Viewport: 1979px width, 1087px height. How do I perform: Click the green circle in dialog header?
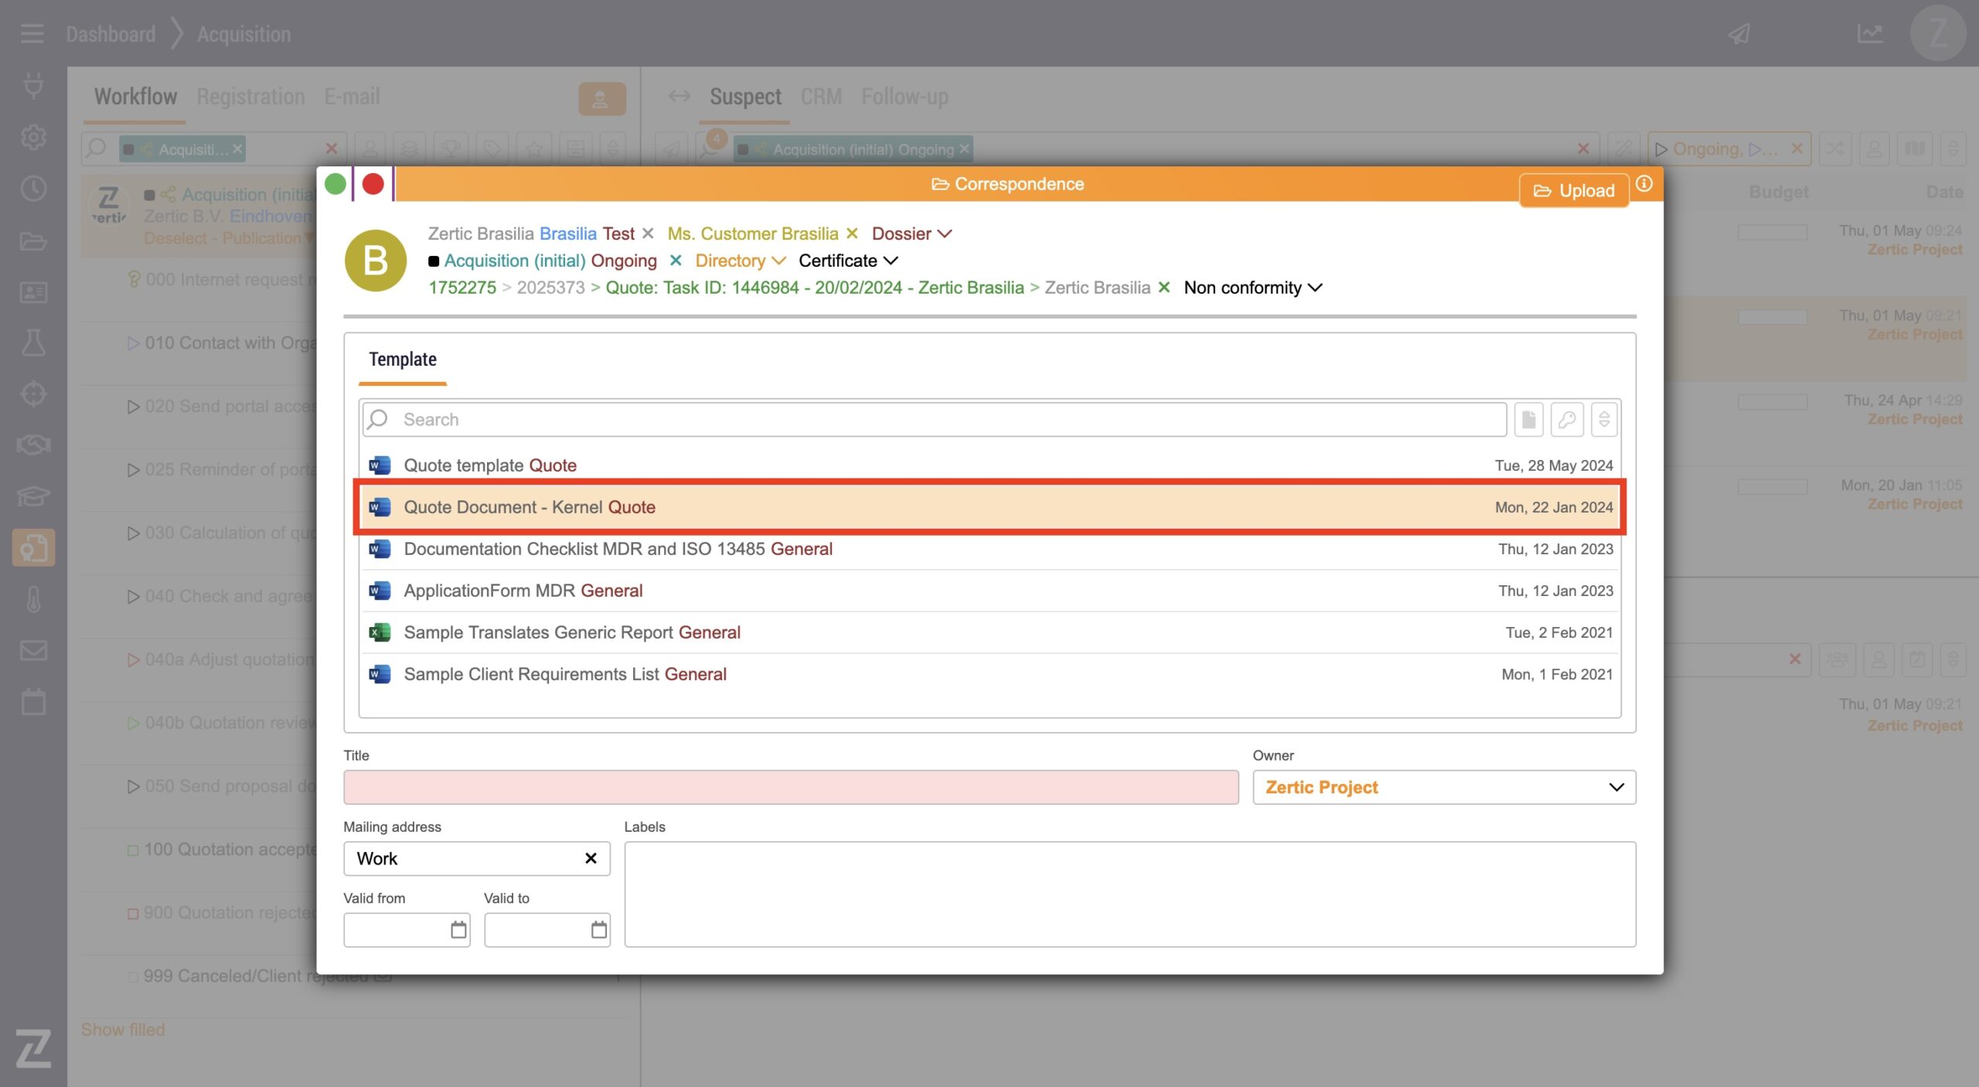pos(336,184)
